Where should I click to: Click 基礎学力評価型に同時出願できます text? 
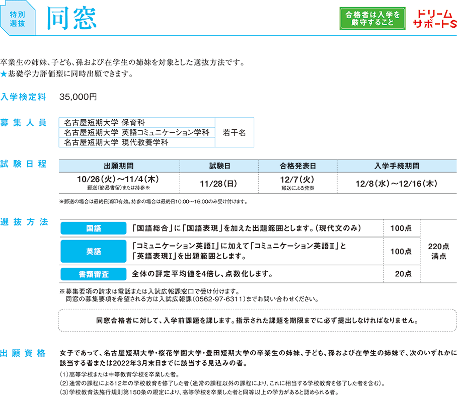pyautogui.click(x=71, y=74)
